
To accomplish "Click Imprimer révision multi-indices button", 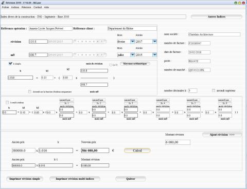I will 75,179.
